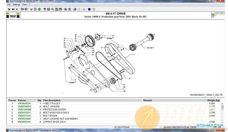This screenshot has height=132, width=228.
Task: Click the search 'A' magnifier icon
Action: (x=66, y=9)
